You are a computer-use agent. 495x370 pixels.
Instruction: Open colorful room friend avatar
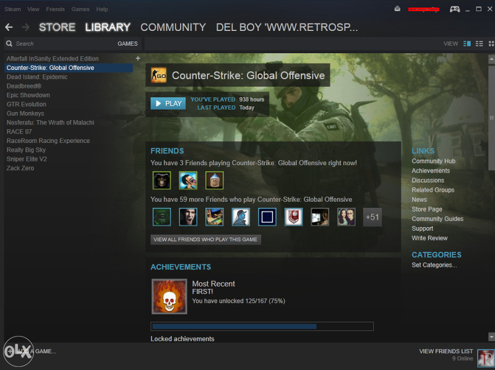(214, 217)
